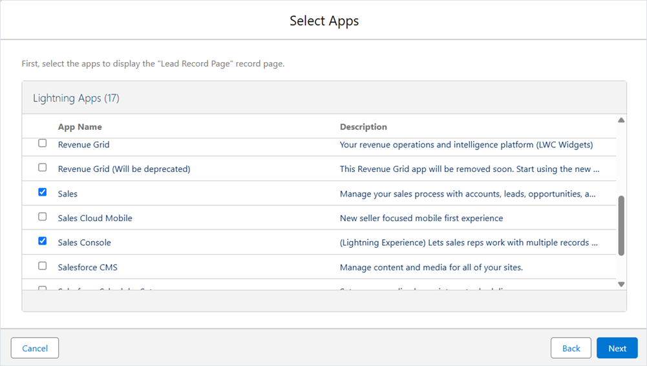Click the vertical scrollbar thumb

click(x=621, y=226)
